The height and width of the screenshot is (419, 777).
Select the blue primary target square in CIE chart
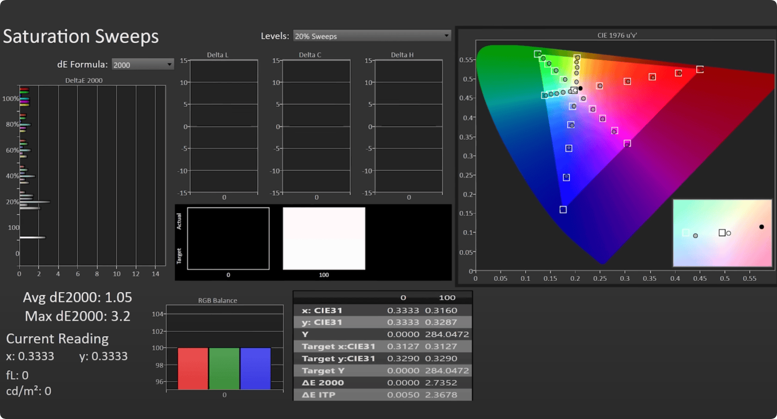click(x=563, y=209)
